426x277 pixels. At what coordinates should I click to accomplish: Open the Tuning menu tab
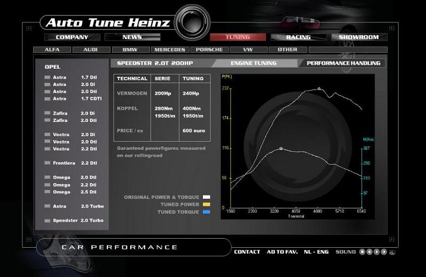[x=238, y=37]
